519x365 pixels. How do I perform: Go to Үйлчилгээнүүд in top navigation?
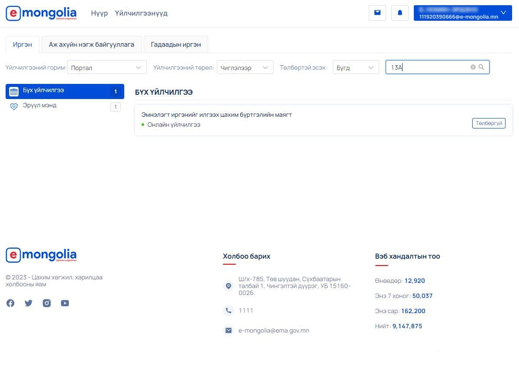(141, 13)
